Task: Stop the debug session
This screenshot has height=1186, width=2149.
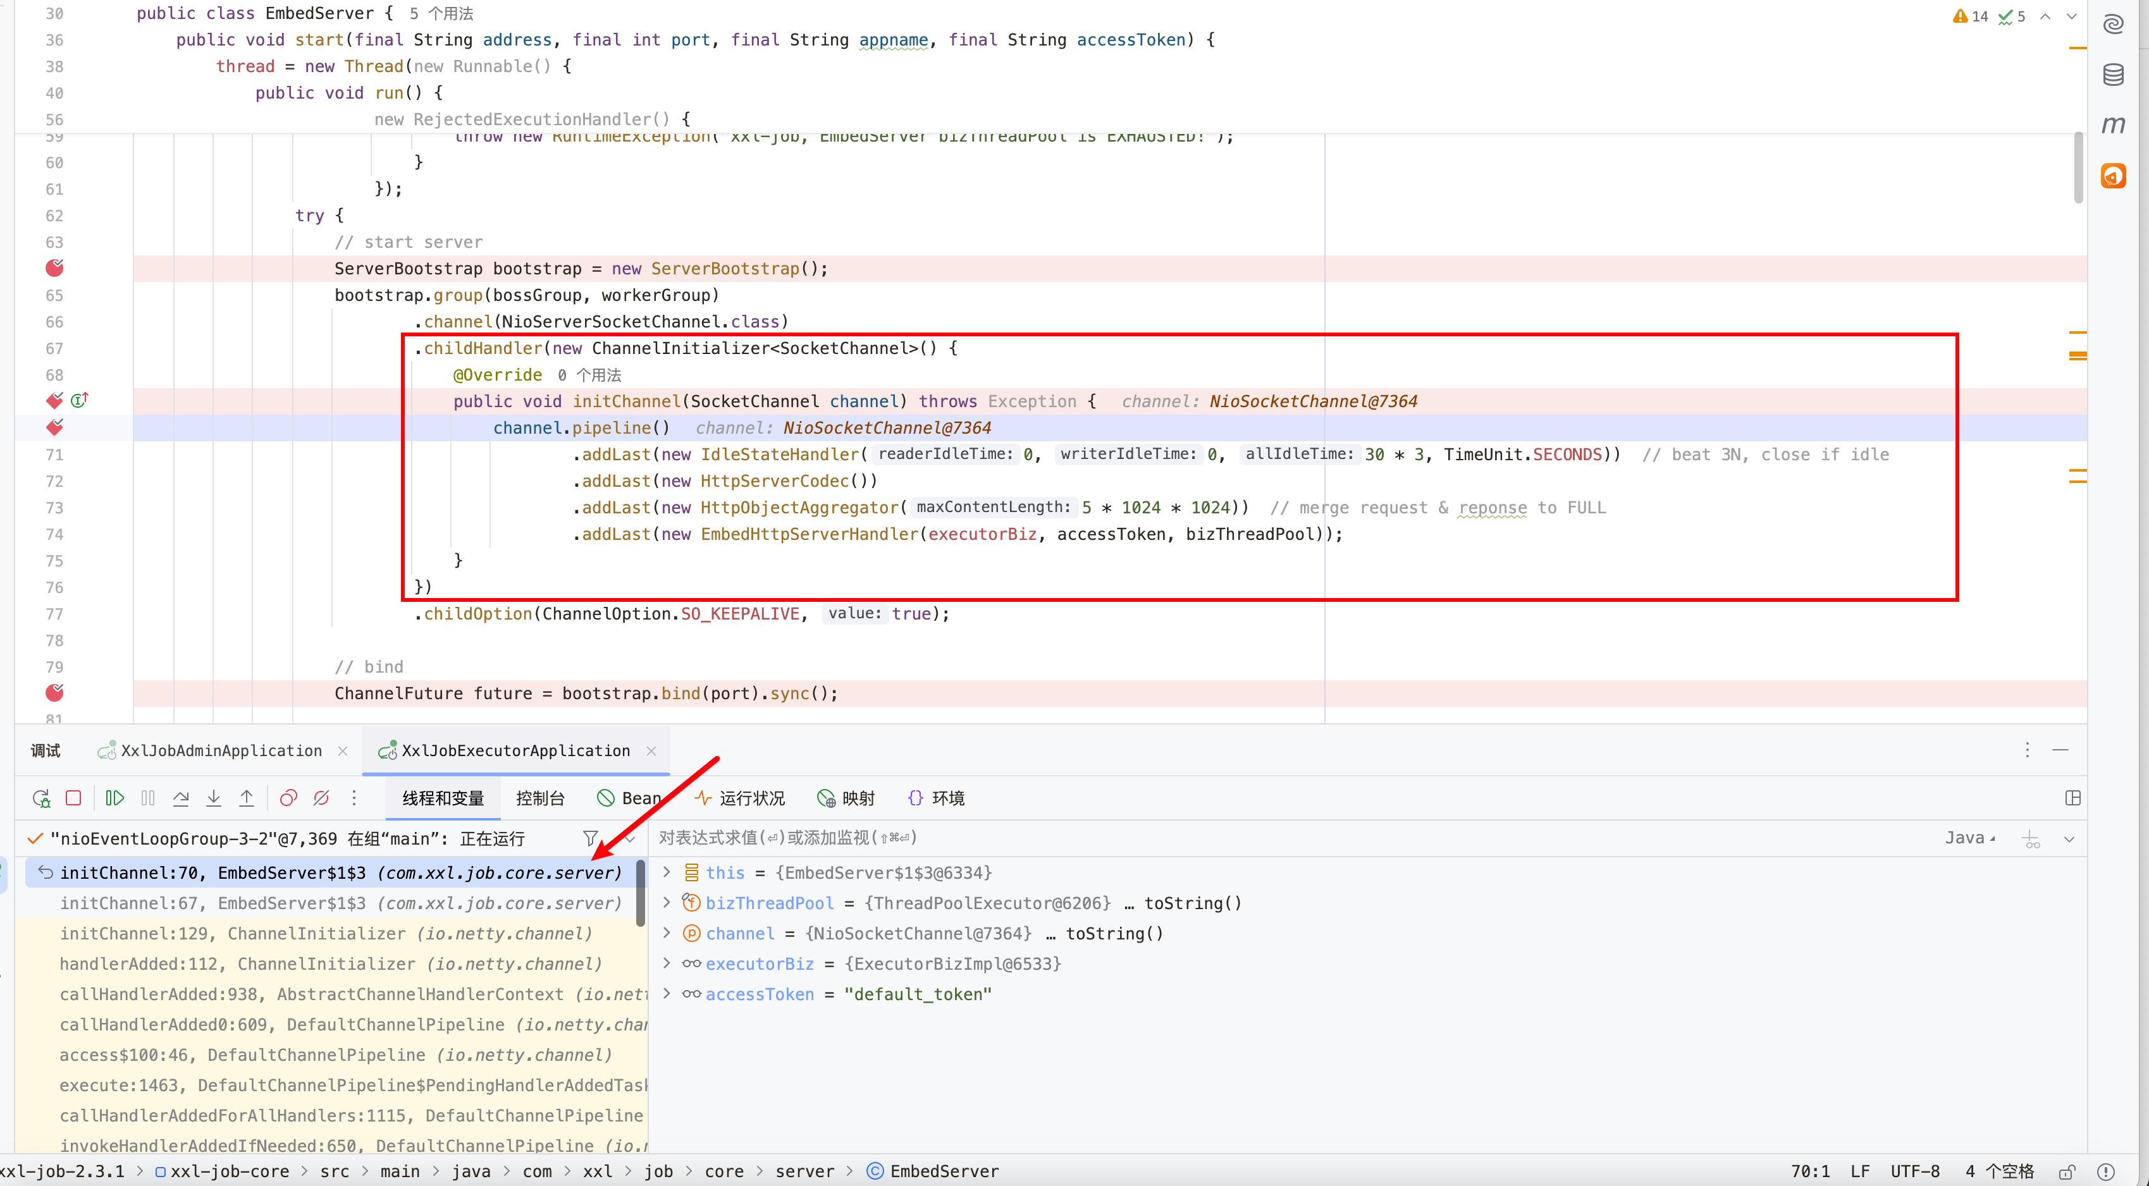Action: point(73,798)
